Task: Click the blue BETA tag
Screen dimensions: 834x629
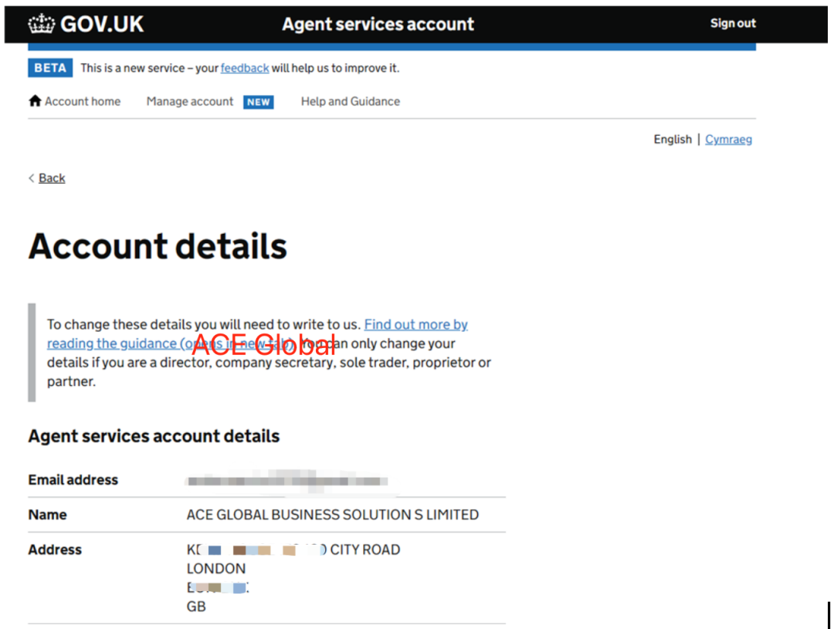Action: coord(50,68)
